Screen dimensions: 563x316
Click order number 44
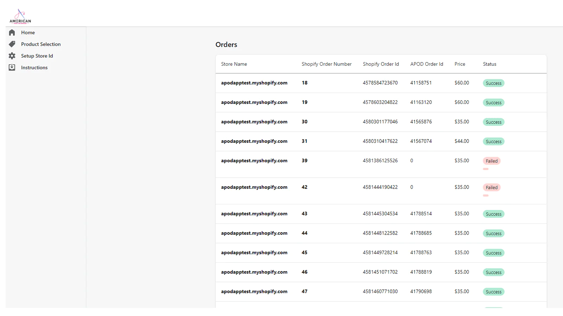(304, 233)
